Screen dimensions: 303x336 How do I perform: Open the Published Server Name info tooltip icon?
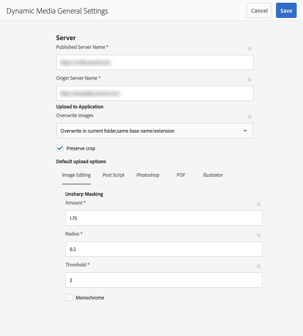pos(249,48)
